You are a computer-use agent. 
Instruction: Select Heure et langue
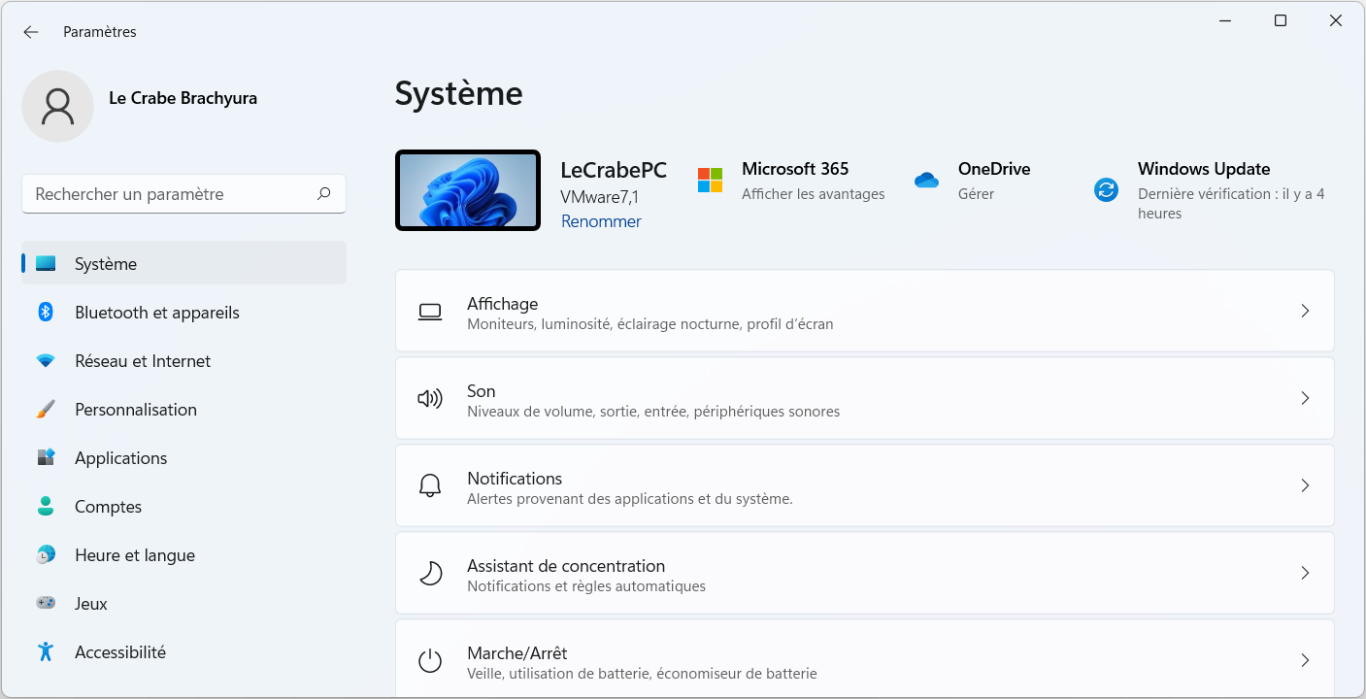183,554
